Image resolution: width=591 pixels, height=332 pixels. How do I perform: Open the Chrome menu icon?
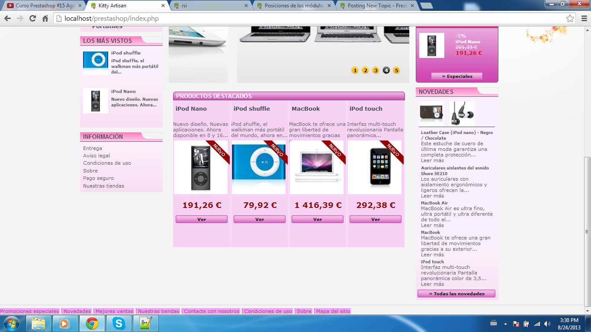pyautogui.click(x=584, y=19)
